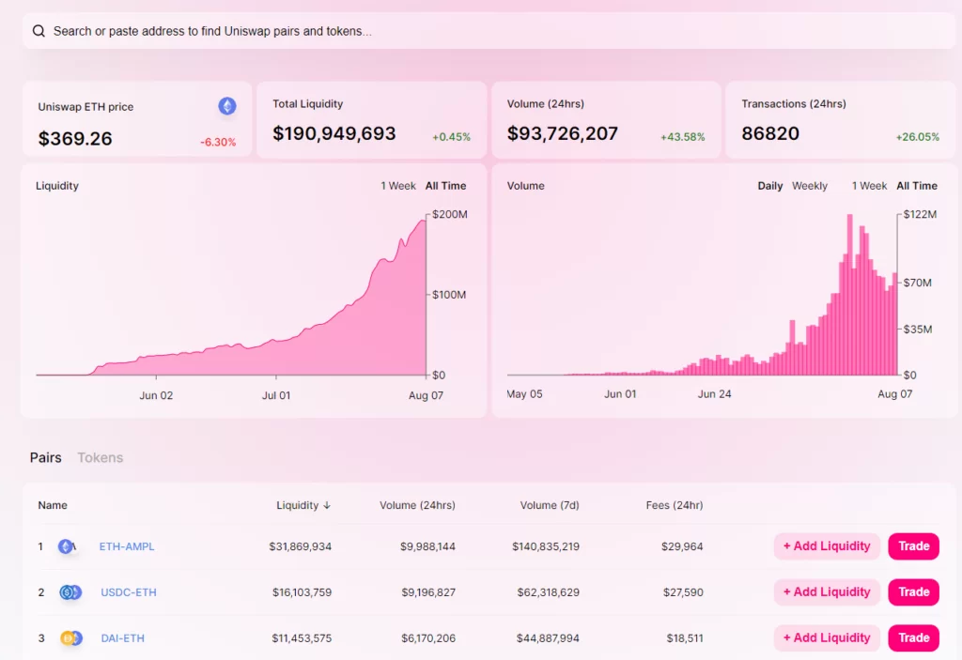962x660 pixels.
Task: Click the $190,949,693 Total Liquidity value
Action: pyautogui.click(x=334, y=133)
